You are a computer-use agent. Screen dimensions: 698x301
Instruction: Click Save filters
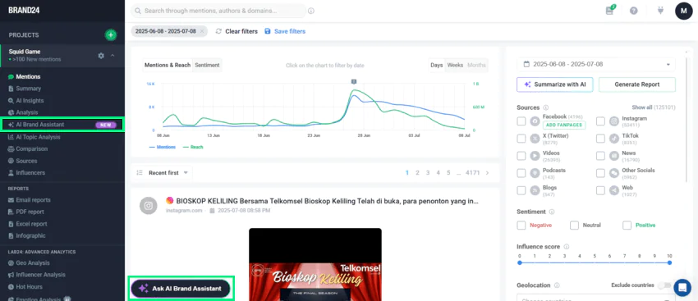tap(285, 31)
